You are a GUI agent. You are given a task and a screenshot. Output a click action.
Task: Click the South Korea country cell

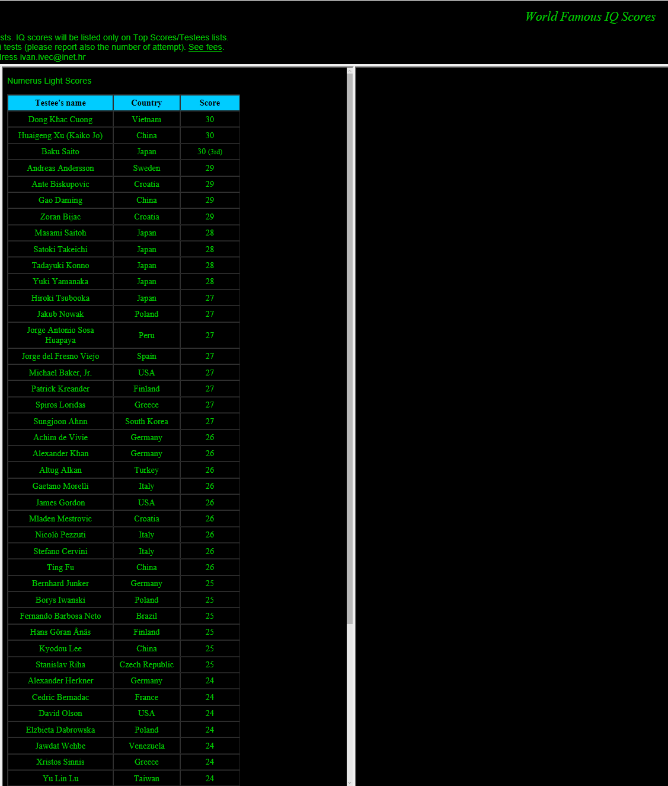point(146,422)
